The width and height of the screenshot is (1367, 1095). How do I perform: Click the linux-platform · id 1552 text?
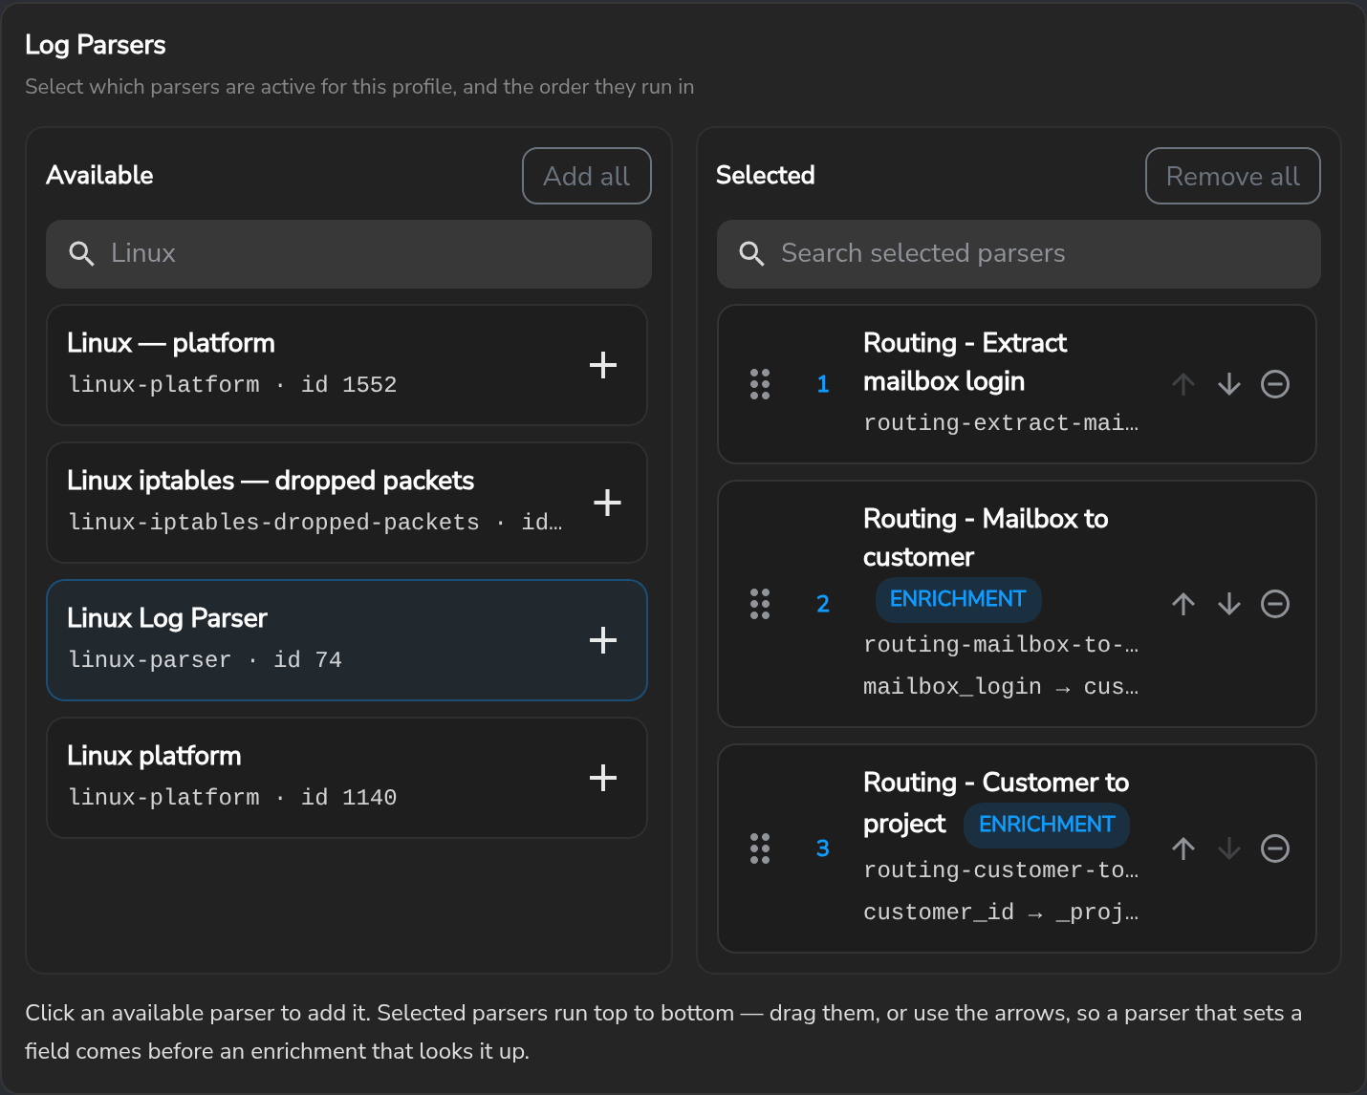[232, 385]
